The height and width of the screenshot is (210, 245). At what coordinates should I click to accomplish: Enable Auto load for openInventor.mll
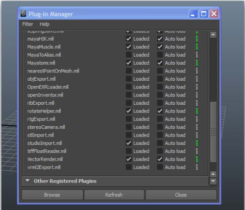[x=160, y=95]
